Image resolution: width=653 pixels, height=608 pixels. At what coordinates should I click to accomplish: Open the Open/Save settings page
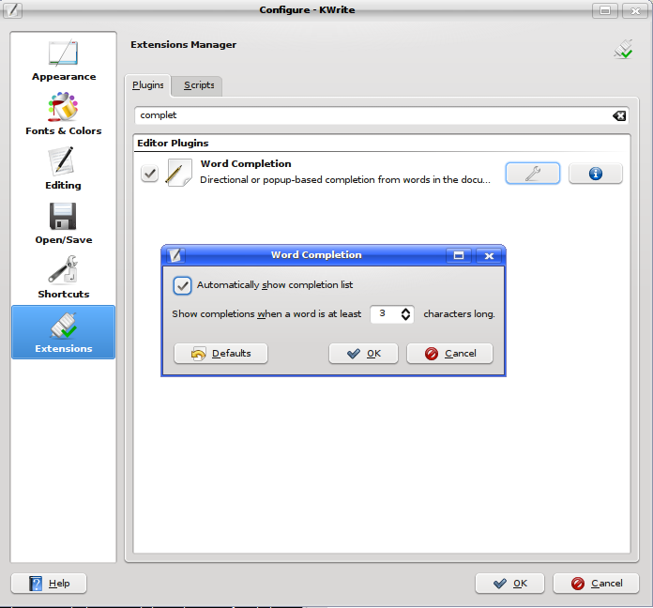(63, 222)
